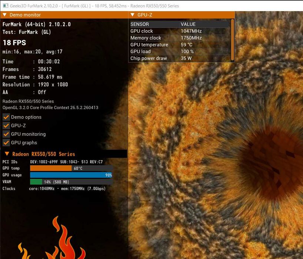303x259 pixels.
Task: Click the 18 FPS readout
Action: tap(14, 43)
